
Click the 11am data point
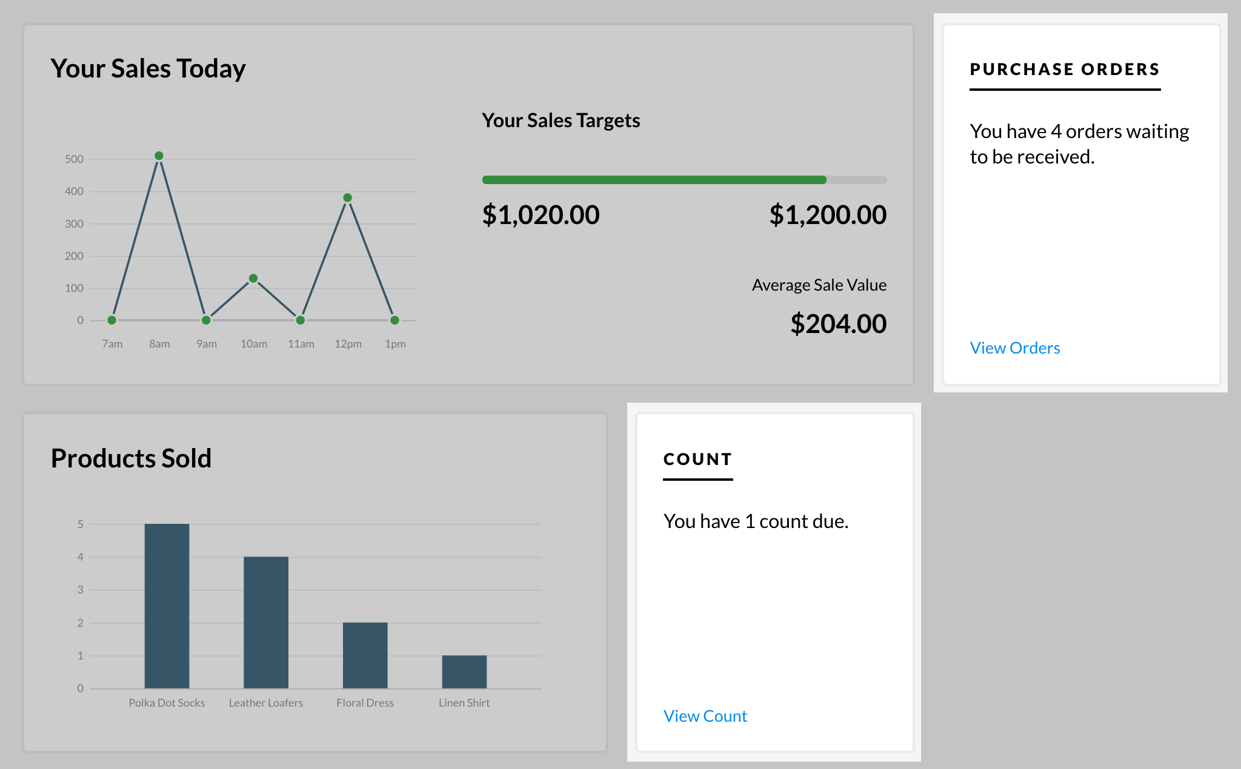pyautogui.click(x=301, y=320)
